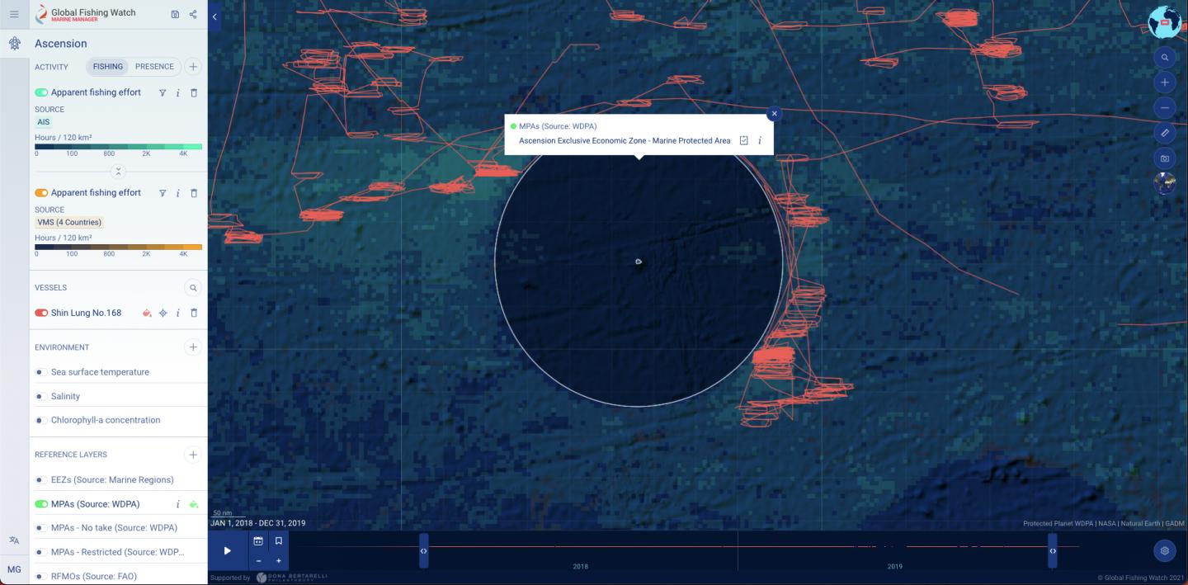Image resolution: width=1188 pixels, height=585 pixels.
Task: Collapse the AIS fishing effort layer details
Action: pos(118,171)
